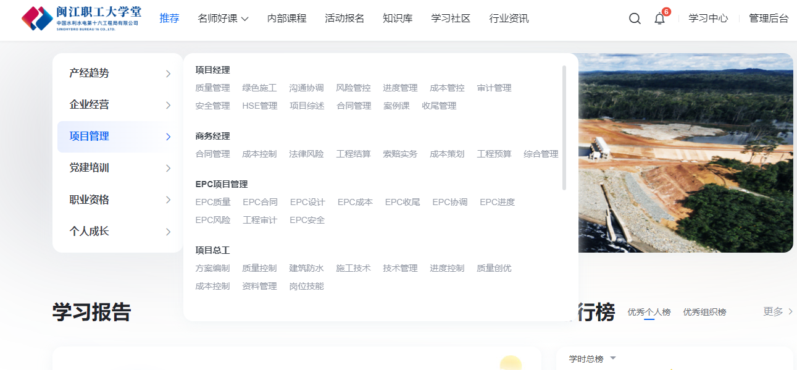Click the 法律风险 link under 商务经理
Viewport: 797px width, 370px height.
point(306,154)
